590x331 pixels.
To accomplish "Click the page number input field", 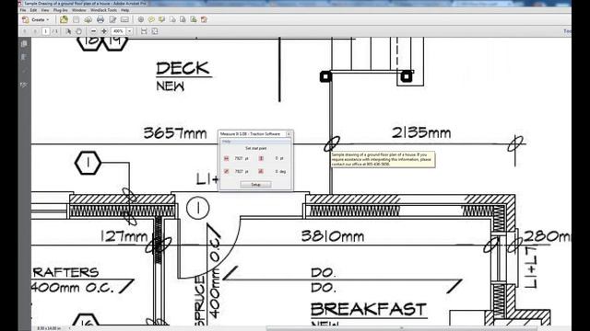I will [45, 31].
